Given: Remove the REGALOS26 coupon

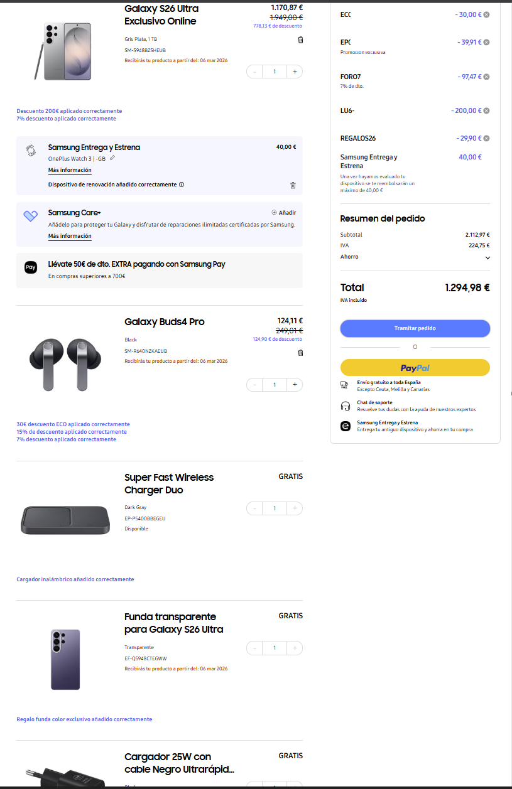Looking at the screenshot, I should coord(487,138).
